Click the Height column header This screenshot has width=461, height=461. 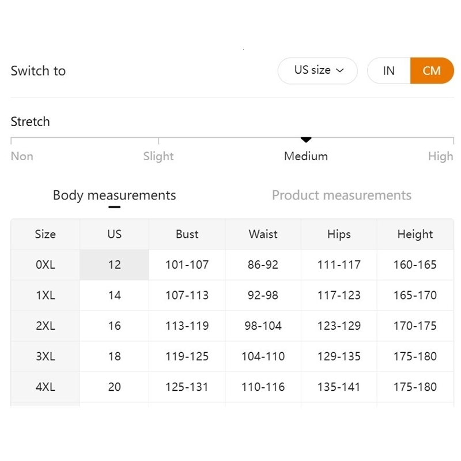(x=415, y=235)
